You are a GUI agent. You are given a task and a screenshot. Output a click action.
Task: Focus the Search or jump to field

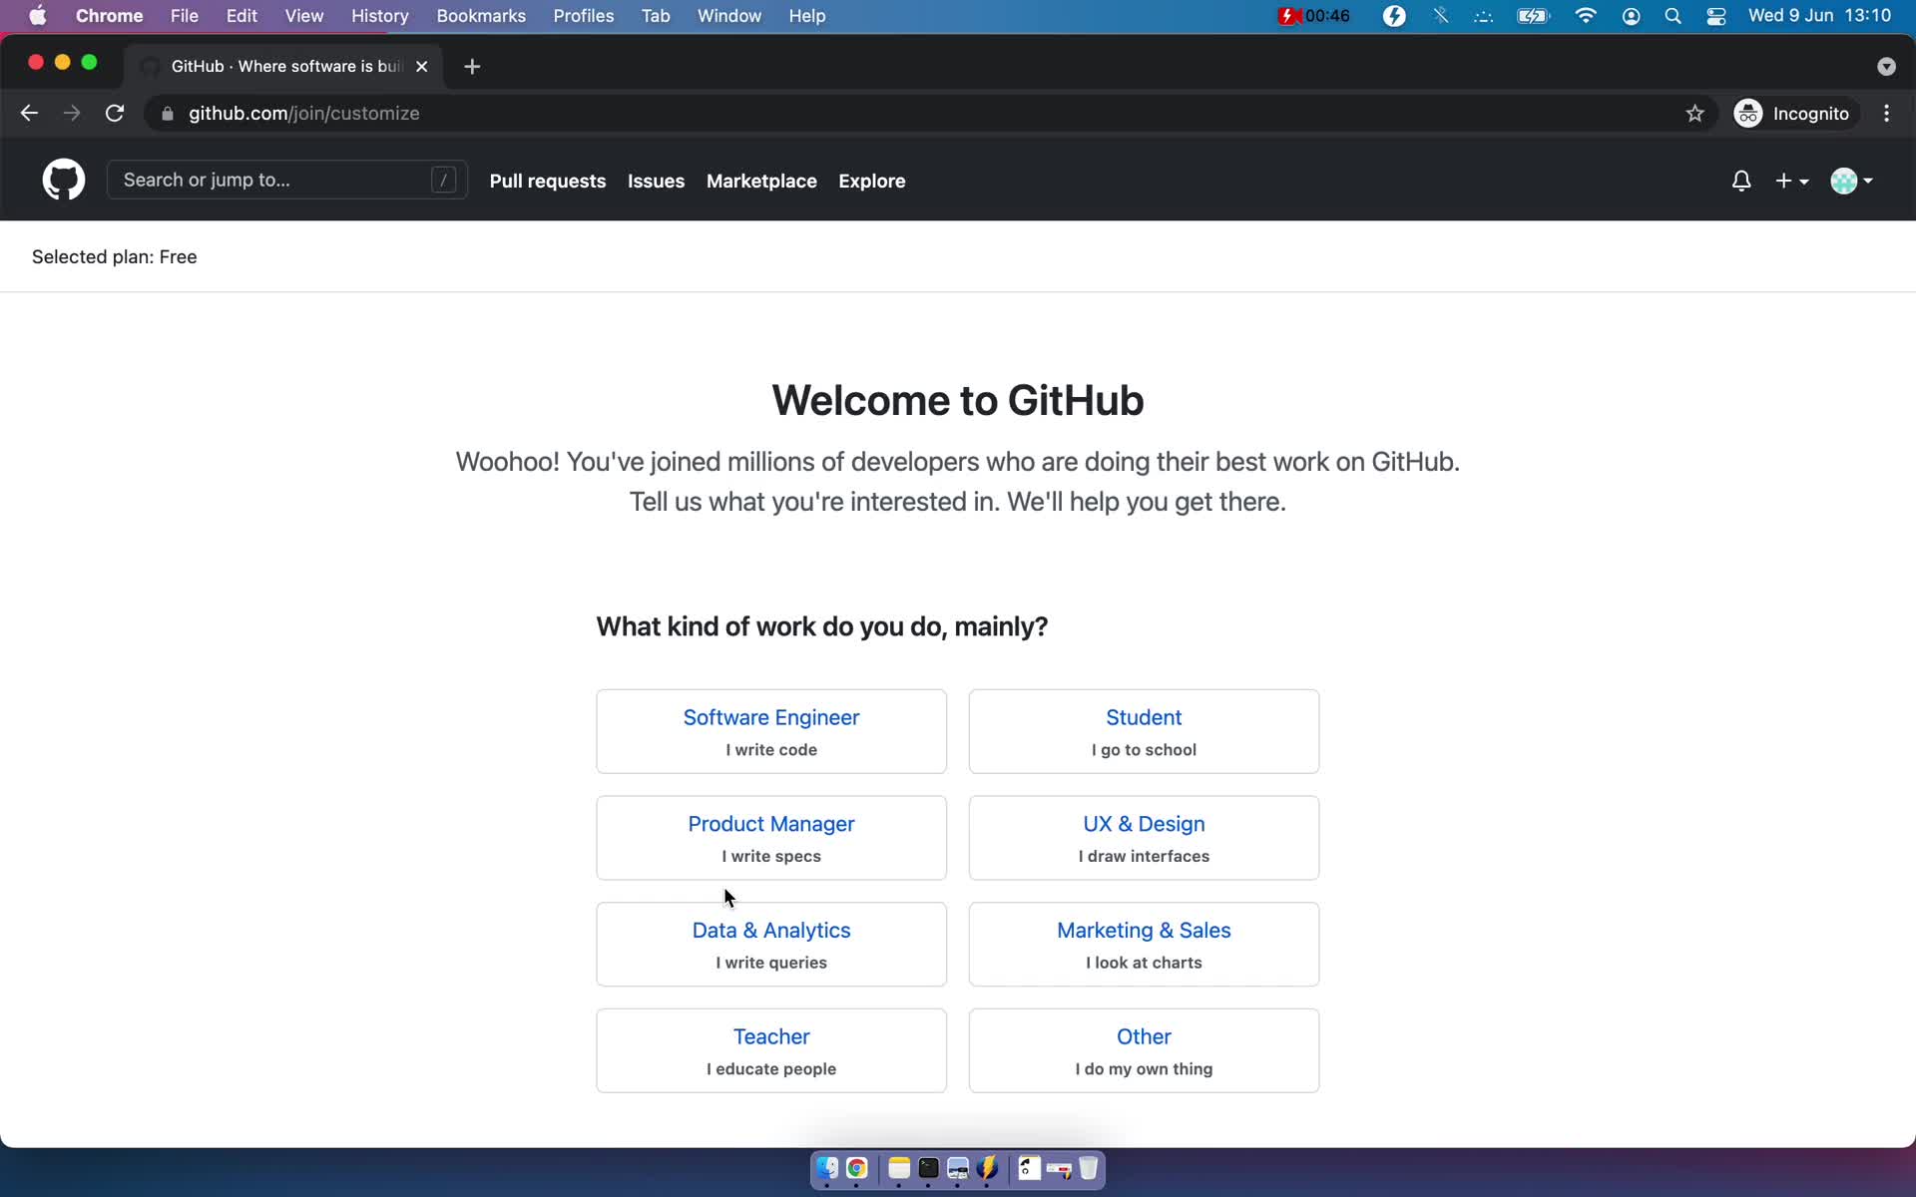point(287,180)
